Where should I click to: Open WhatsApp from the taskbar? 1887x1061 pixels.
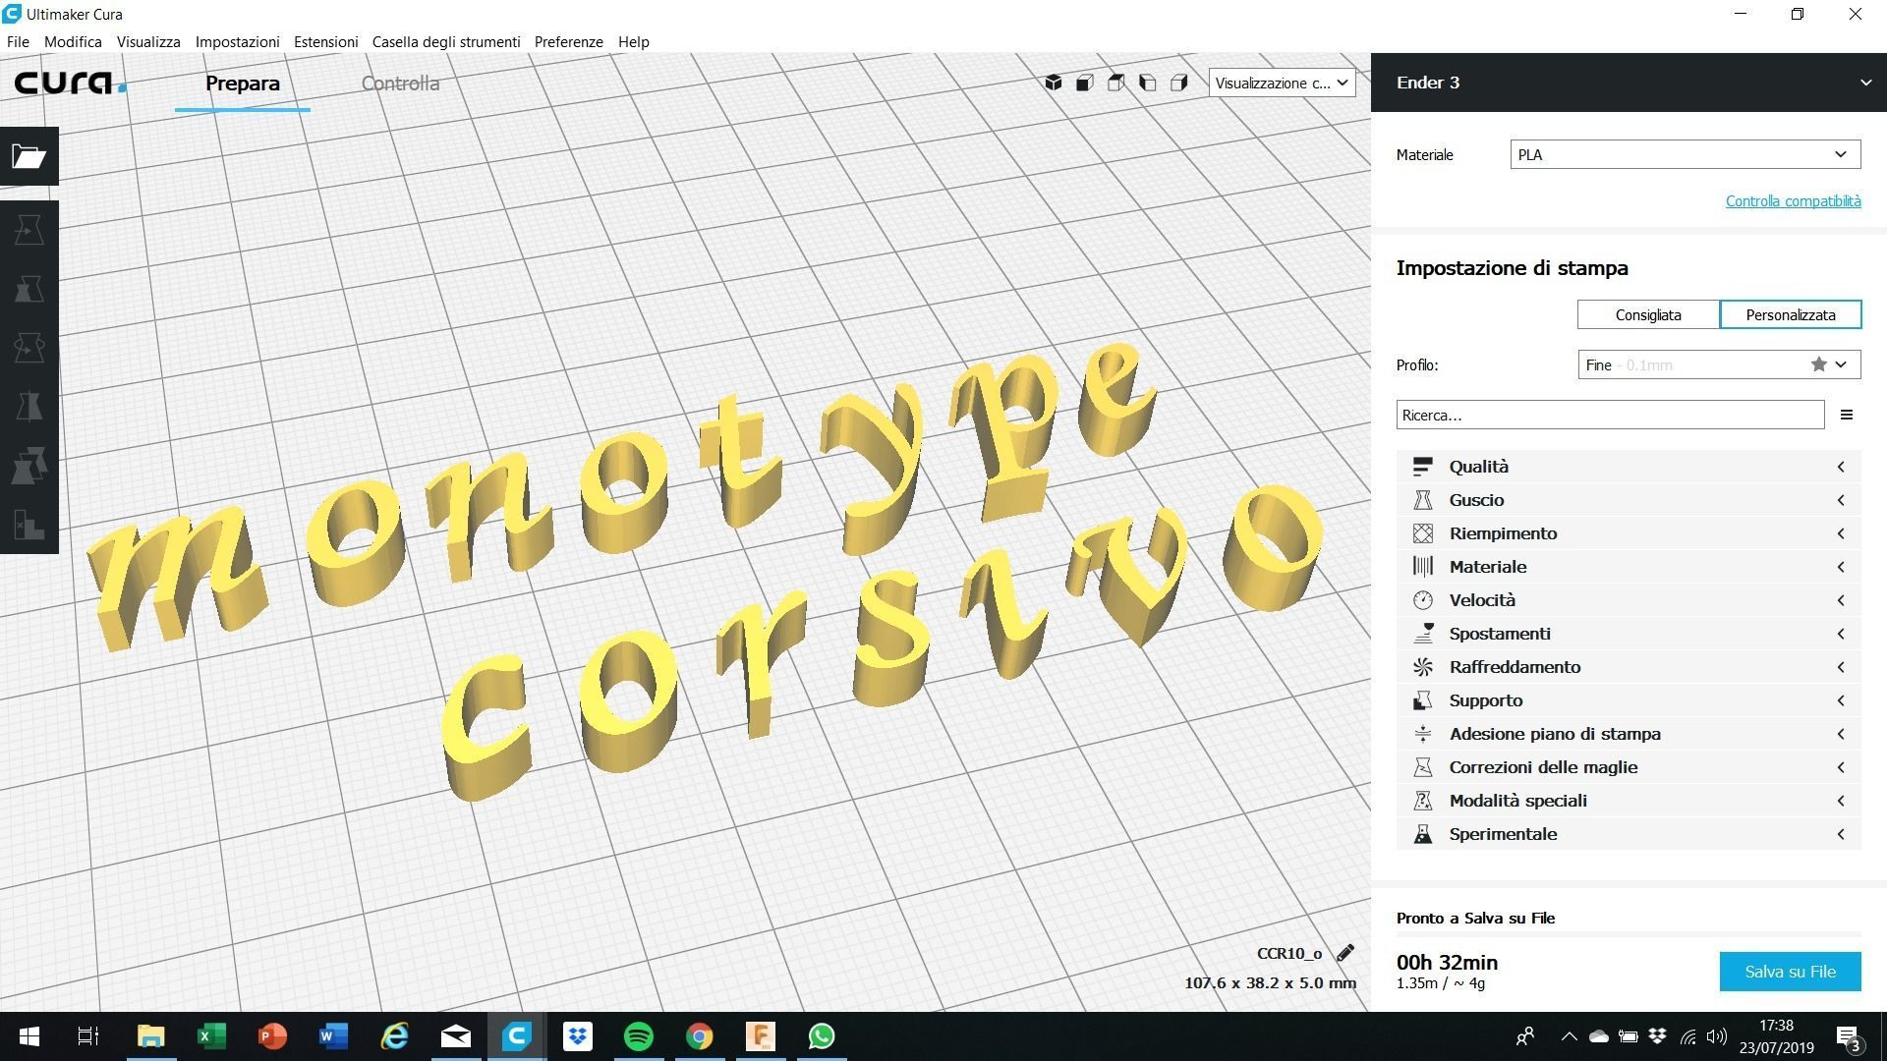(822, 1036)
